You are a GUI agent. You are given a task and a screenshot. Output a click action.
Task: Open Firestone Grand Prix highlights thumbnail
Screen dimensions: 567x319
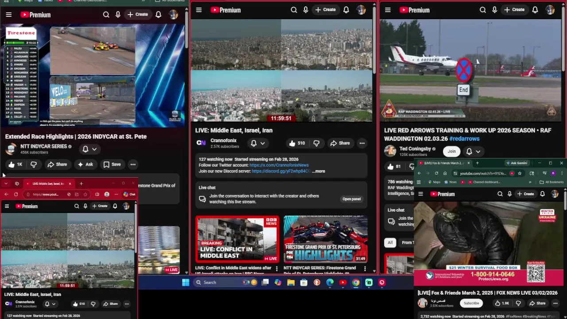coord(326,239)
